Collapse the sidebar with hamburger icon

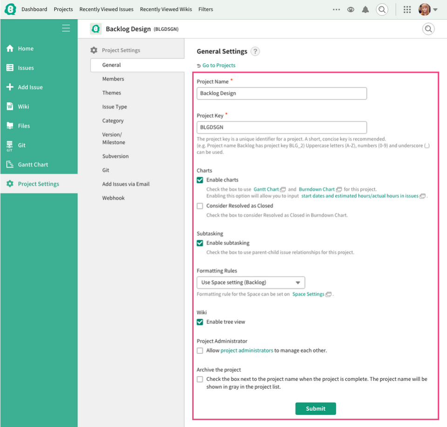(x=66, y=28)
